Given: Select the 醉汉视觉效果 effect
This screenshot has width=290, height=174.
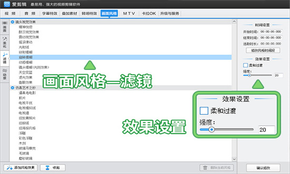Looking at the screenshot, I should pos(29,32).
